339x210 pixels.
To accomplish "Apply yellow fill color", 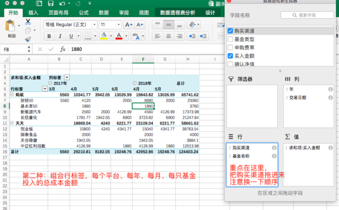I will tap(104, 36).
